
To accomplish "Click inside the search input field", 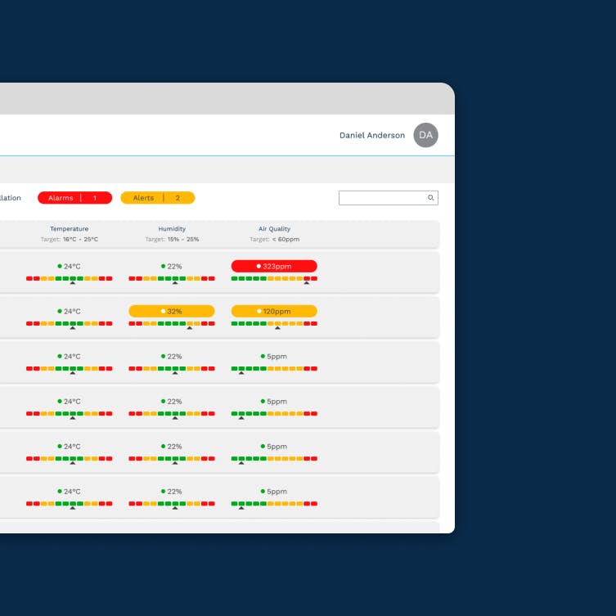I will pyautogui.click(x=388, y=198).
